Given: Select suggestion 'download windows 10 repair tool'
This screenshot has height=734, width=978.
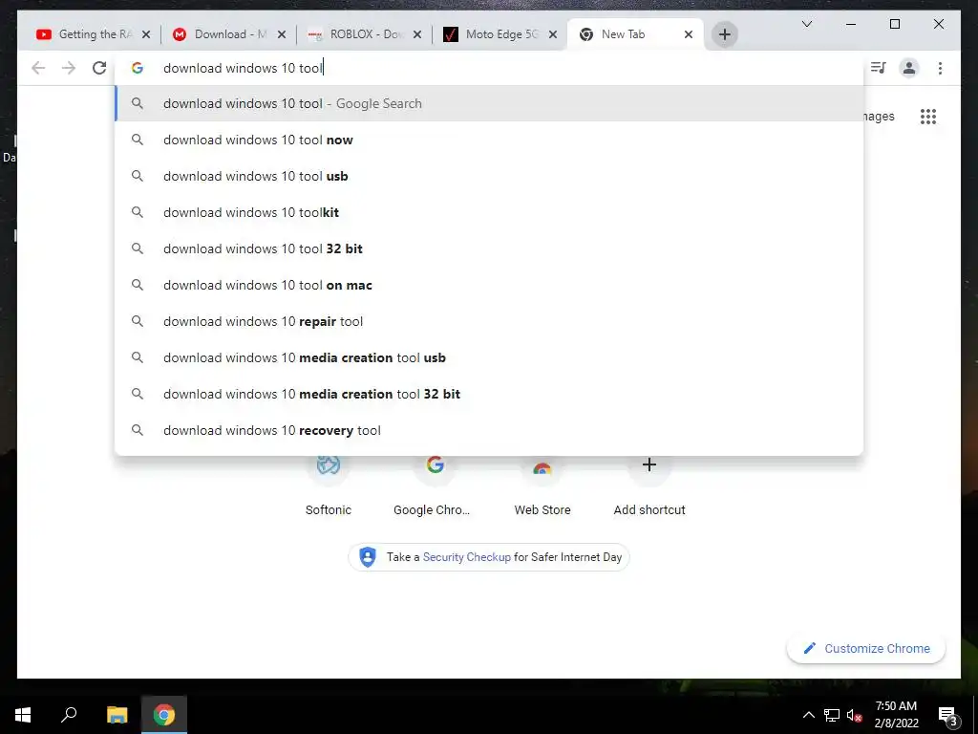Looking at the screenshot, I should (x=489, y=321).
